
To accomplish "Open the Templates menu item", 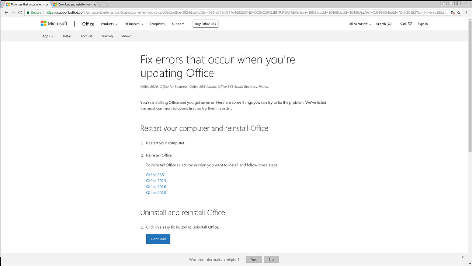I will [x=157, y=24].
